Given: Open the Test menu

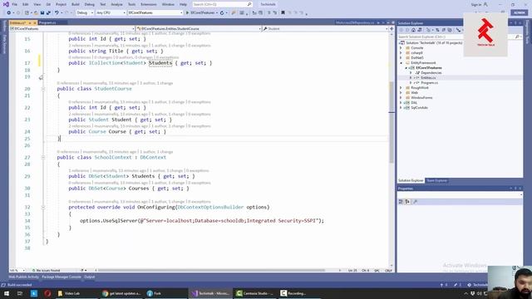Looking at the screenshot, I should (x=103, y=4).
